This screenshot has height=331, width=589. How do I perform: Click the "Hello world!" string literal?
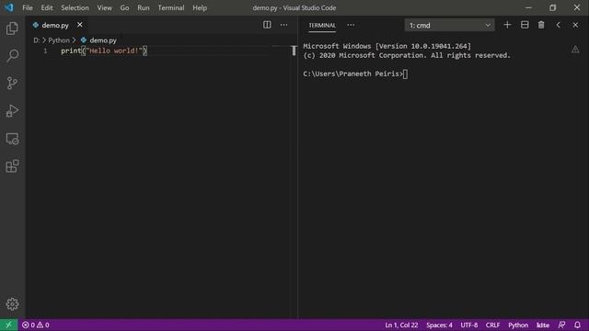pyautogui.click(x=114, y=51)
